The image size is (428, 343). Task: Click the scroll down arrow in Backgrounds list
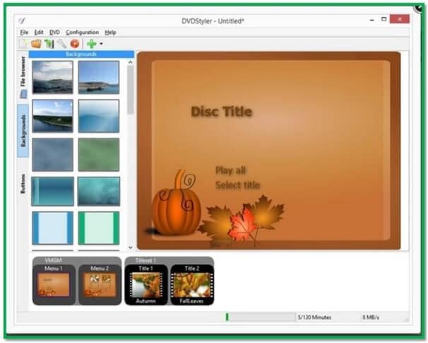point(131,247)
